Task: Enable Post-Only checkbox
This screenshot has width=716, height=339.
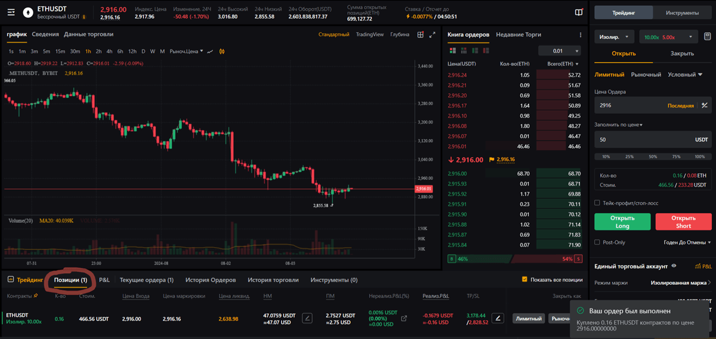Action: [x=597, y=242]
